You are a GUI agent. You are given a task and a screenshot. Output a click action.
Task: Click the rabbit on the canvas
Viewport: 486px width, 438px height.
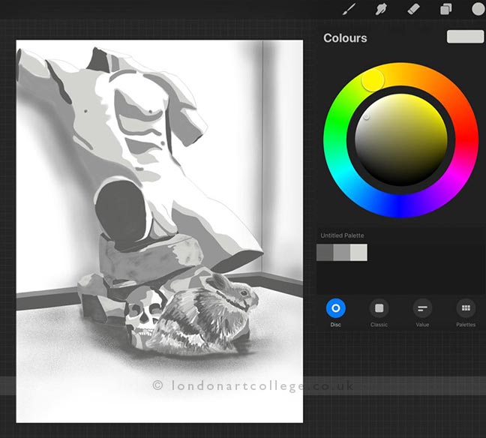pyautogui.click(x=203, y=316)
